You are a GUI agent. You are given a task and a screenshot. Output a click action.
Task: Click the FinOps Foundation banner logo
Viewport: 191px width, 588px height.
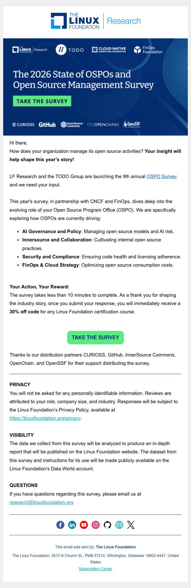coord(148,50)
